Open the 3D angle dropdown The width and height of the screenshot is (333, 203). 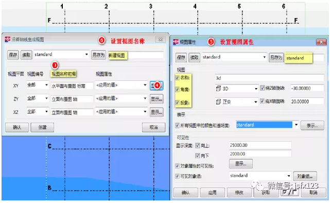(237, 89)
